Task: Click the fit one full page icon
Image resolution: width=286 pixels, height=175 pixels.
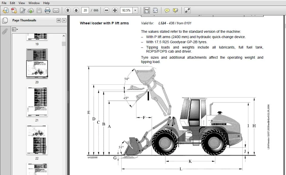Action: pyautogui.click(x=155, y=10)
